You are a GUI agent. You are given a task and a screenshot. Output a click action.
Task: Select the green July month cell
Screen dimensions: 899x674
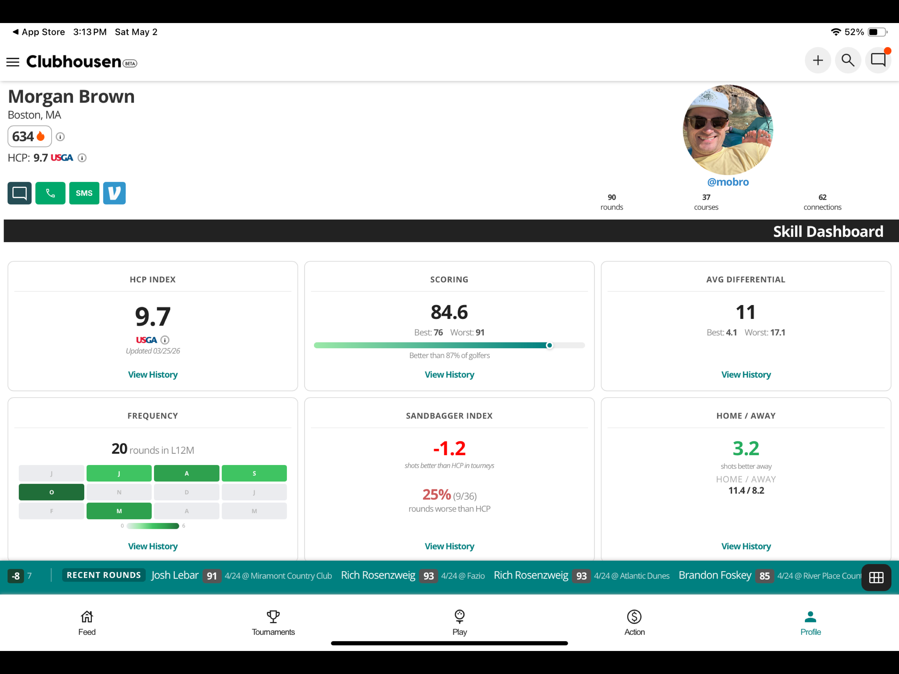pyautogui.click(x=119, y=473)
